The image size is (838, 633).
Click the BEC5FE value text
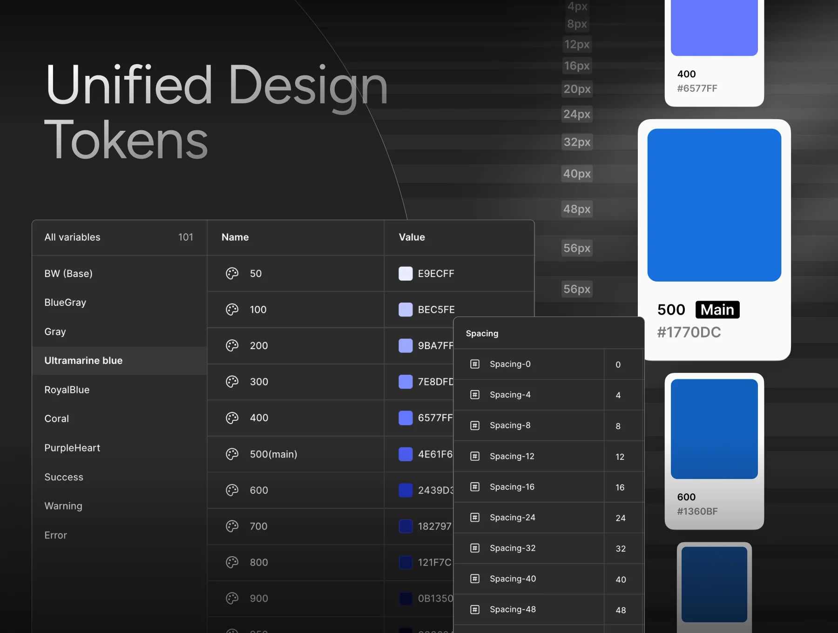[x=436, y=310]
